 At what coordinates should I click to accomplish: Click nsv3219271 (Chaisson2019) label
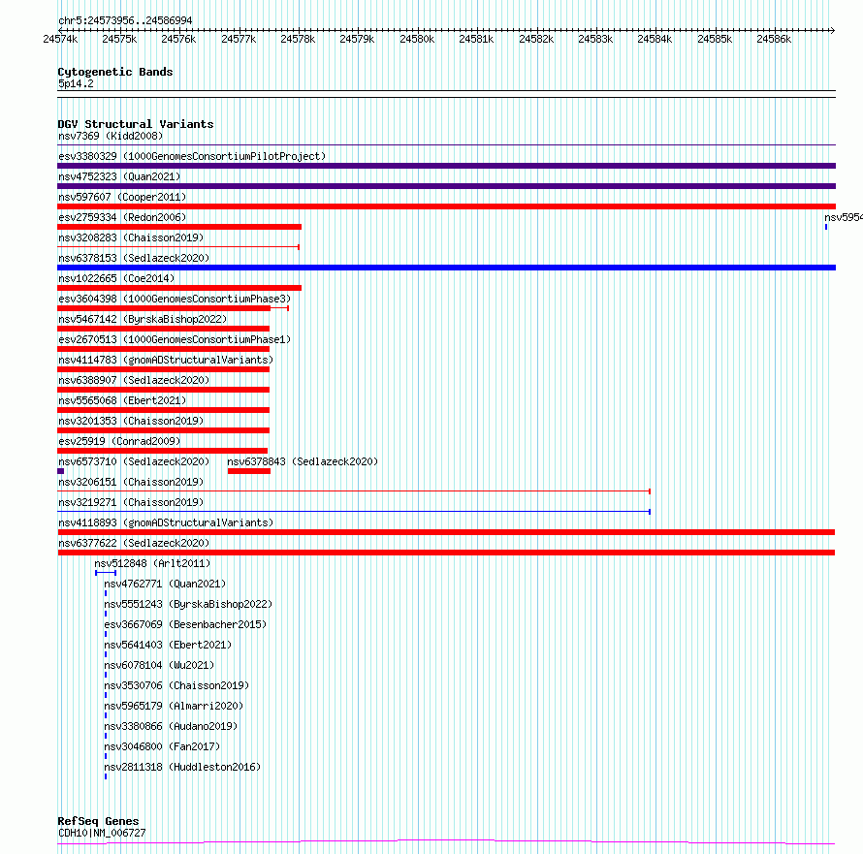tap(131, 502)
